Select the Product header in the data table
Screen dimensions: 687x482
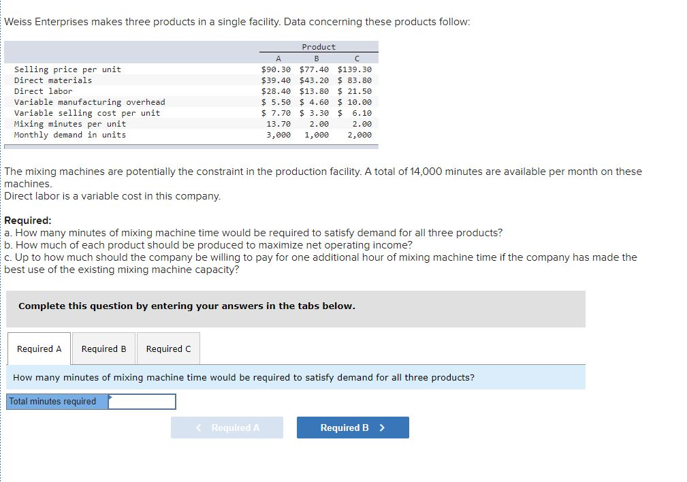point(318,46)
